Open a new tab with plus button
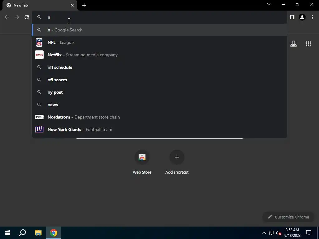The height and width of the screenshot is (239, 319). coord(84,5)
